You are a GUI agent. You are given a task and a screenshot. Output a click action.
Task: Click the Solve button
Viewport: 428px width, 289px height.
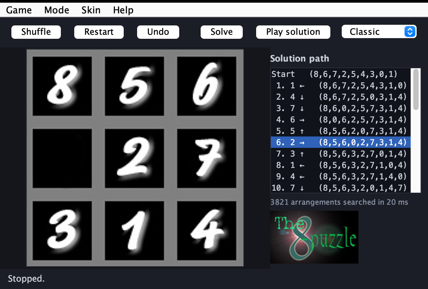tap(222, 32)
